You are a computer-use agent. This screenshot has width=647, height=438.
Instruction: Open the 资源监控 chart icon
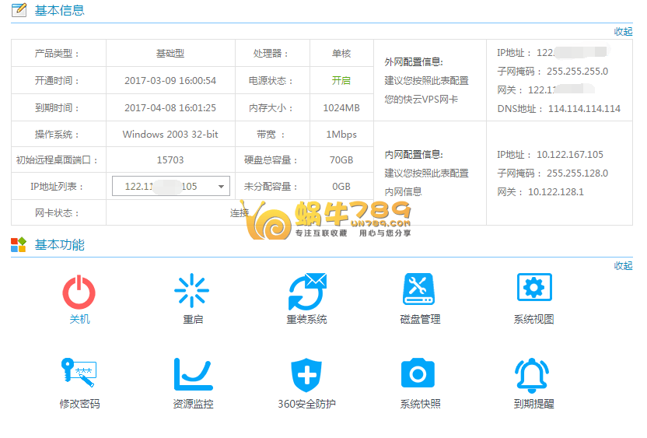coord(193,374)
